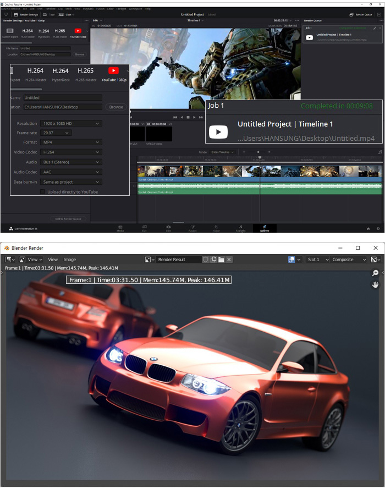Open viewer zoom 64% dropdown
The height and width of the screenshot is (489, 385).
[x=97, y=20]
